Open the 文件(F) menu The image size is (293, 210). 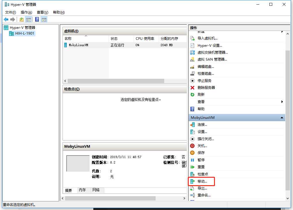coord(10,12)
